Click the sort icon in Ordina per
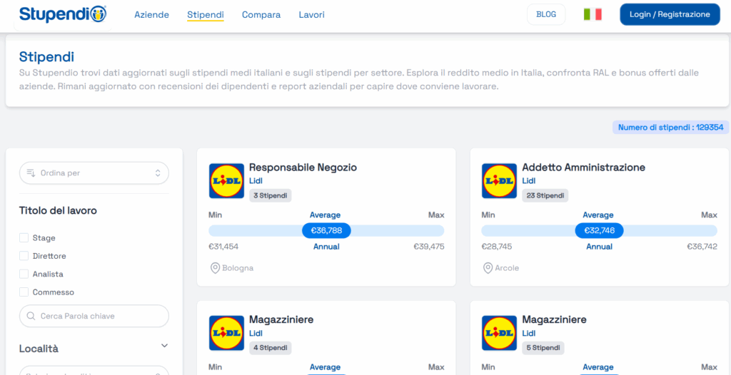The width and height of the screenshot is (731, 375). pyautogui.click(x=31, y=173)
